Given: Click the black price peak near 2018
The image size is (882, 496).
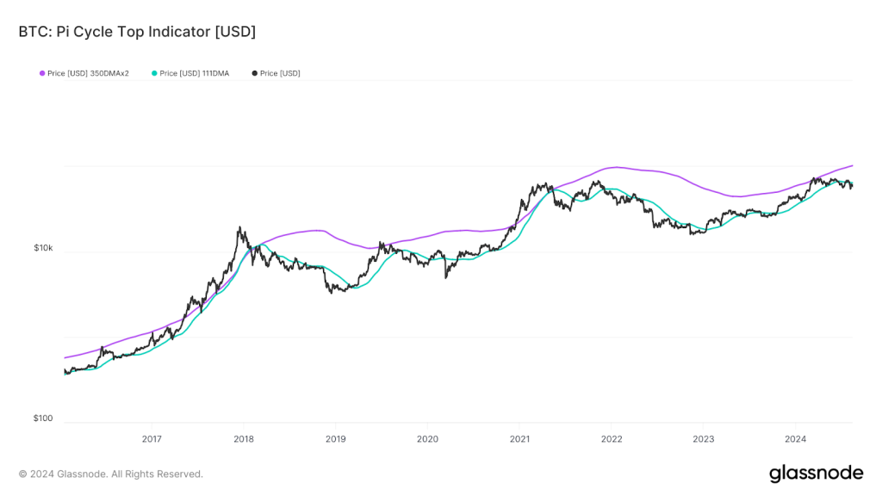Looking at the screenshot, I should coord(239,228).
